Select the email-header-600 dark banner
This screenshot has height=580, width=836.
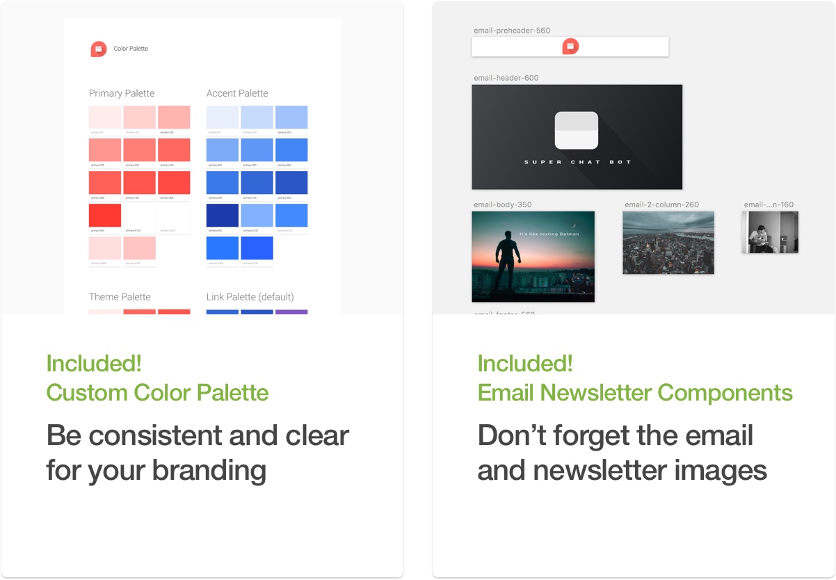coord(577,137)
